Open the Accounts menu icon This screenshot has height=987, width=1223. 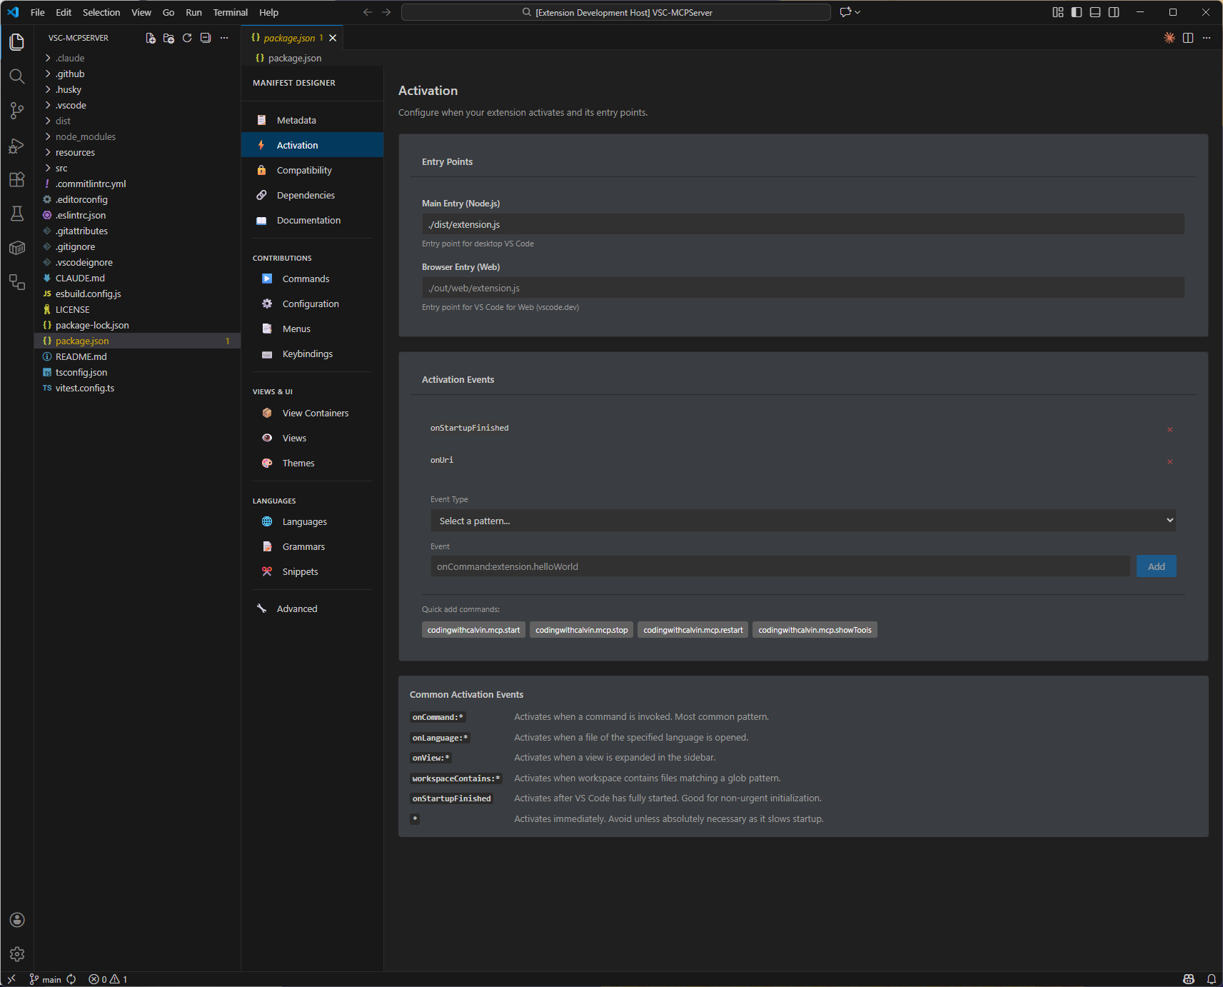click(x=17, y=920)
